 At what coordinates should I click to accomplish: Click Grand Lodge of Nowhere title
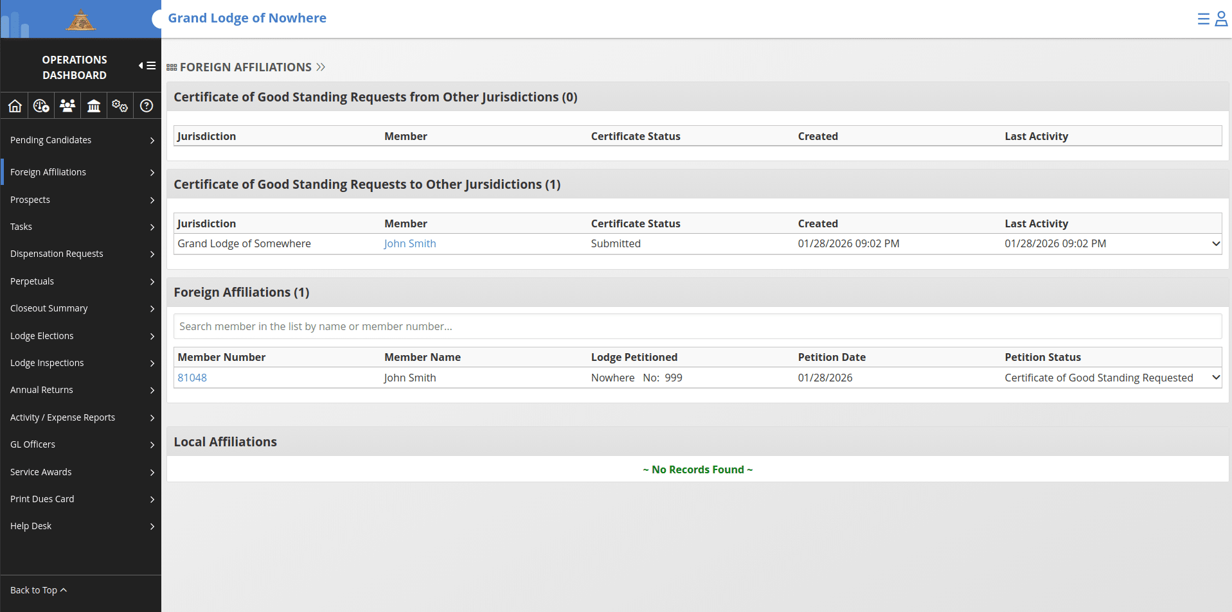247,18
